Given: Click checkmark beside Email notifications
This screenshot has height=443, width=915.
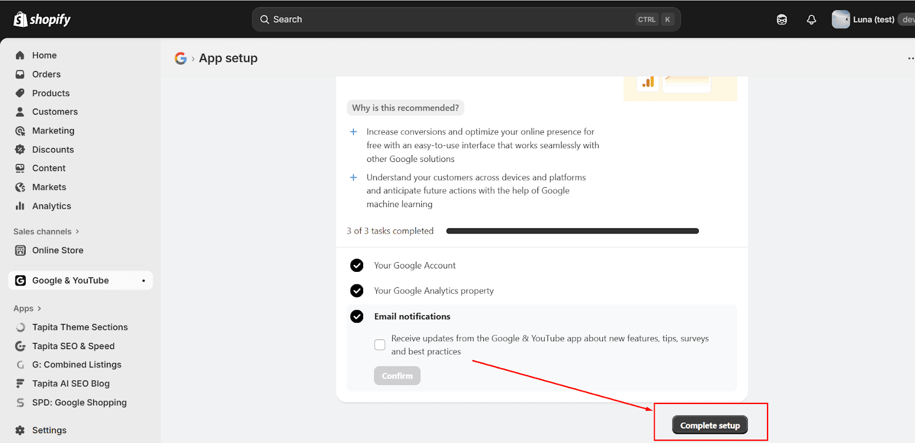Looking at the screenshot, I should pyautogui.click(x=357, y=317).
